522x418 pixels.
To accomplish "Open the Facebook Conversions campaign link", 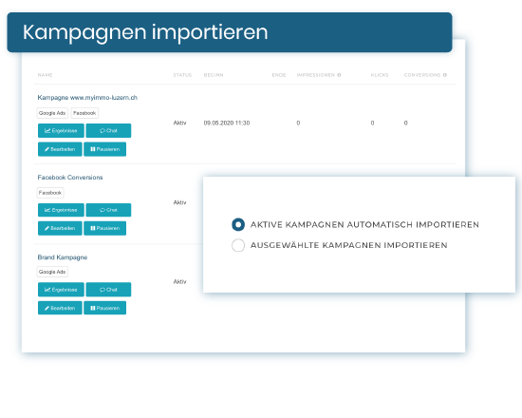I will [70, 178].
